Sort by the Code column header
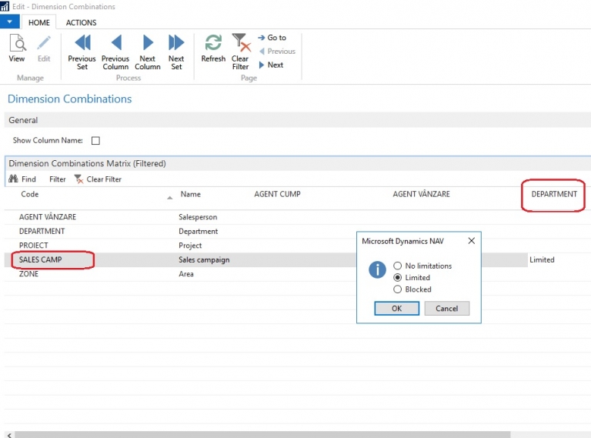The width and height of the screenshot is (591, 438). click(x=29, y=195)
